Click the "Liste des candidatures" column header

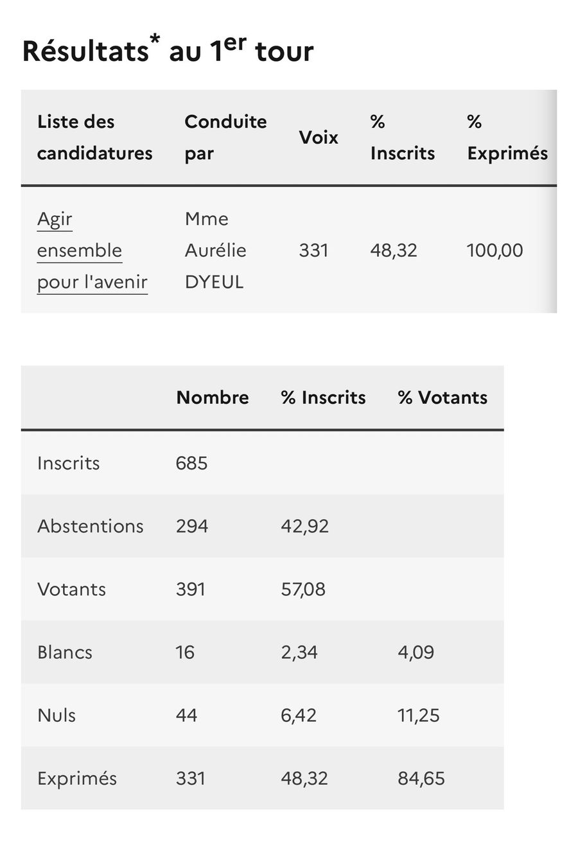pyautogui.click(x=94, y=137)
